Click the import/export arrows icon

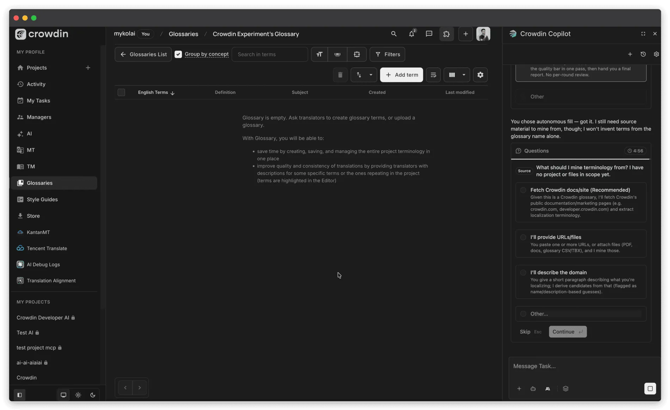pyautogui.click(x=359, y=75)
